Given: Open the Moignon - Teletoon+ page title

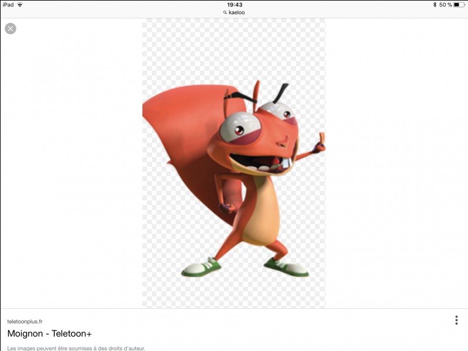Looking at the screenshot, I should coord(50,333).
